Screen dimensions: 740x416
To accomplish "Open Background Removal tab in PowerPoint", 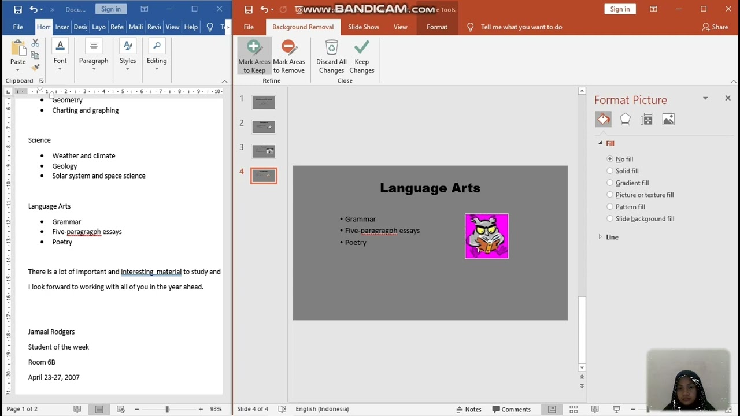I will [x=303, y=27].
